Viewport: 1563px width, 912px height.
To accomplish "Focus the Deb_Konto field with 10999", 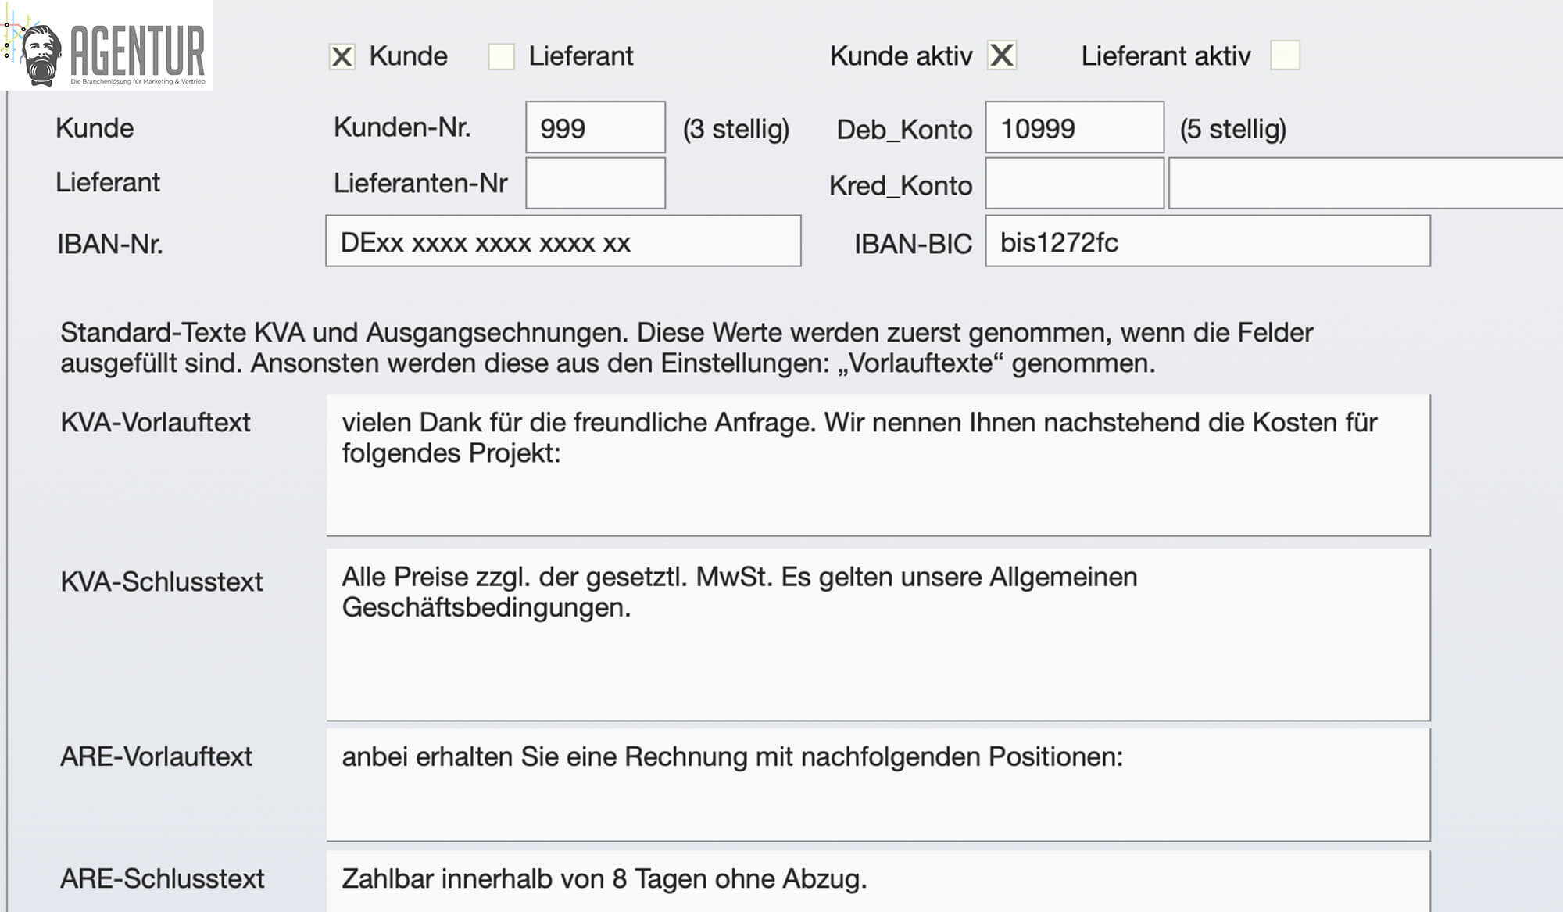I will click(x=1075, y=127).
